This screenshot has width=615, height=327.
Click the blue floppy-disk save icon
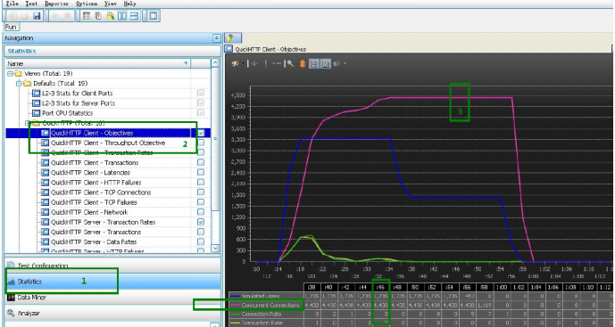pos(37,16)
